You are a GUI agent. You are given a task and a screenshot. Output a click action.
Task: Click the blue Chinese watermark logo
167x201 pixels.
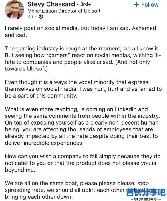coord(146,192)
